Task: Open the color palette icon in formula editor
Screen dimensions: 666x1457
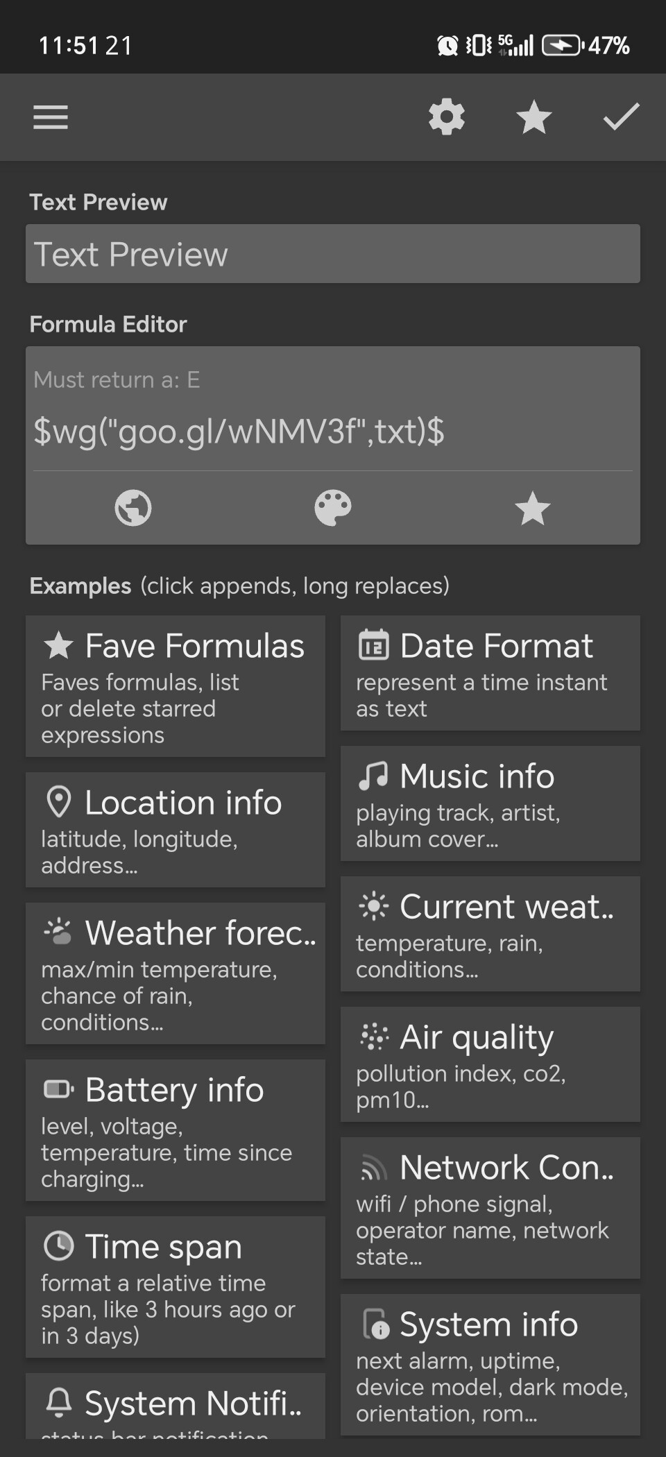Action: (x=333, y=508)
